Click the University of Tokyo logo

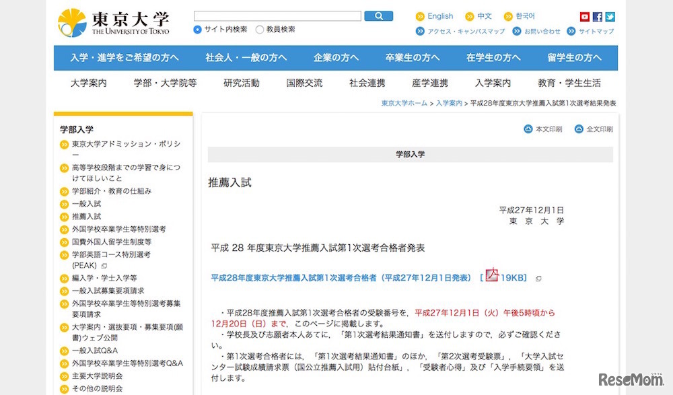114,22
